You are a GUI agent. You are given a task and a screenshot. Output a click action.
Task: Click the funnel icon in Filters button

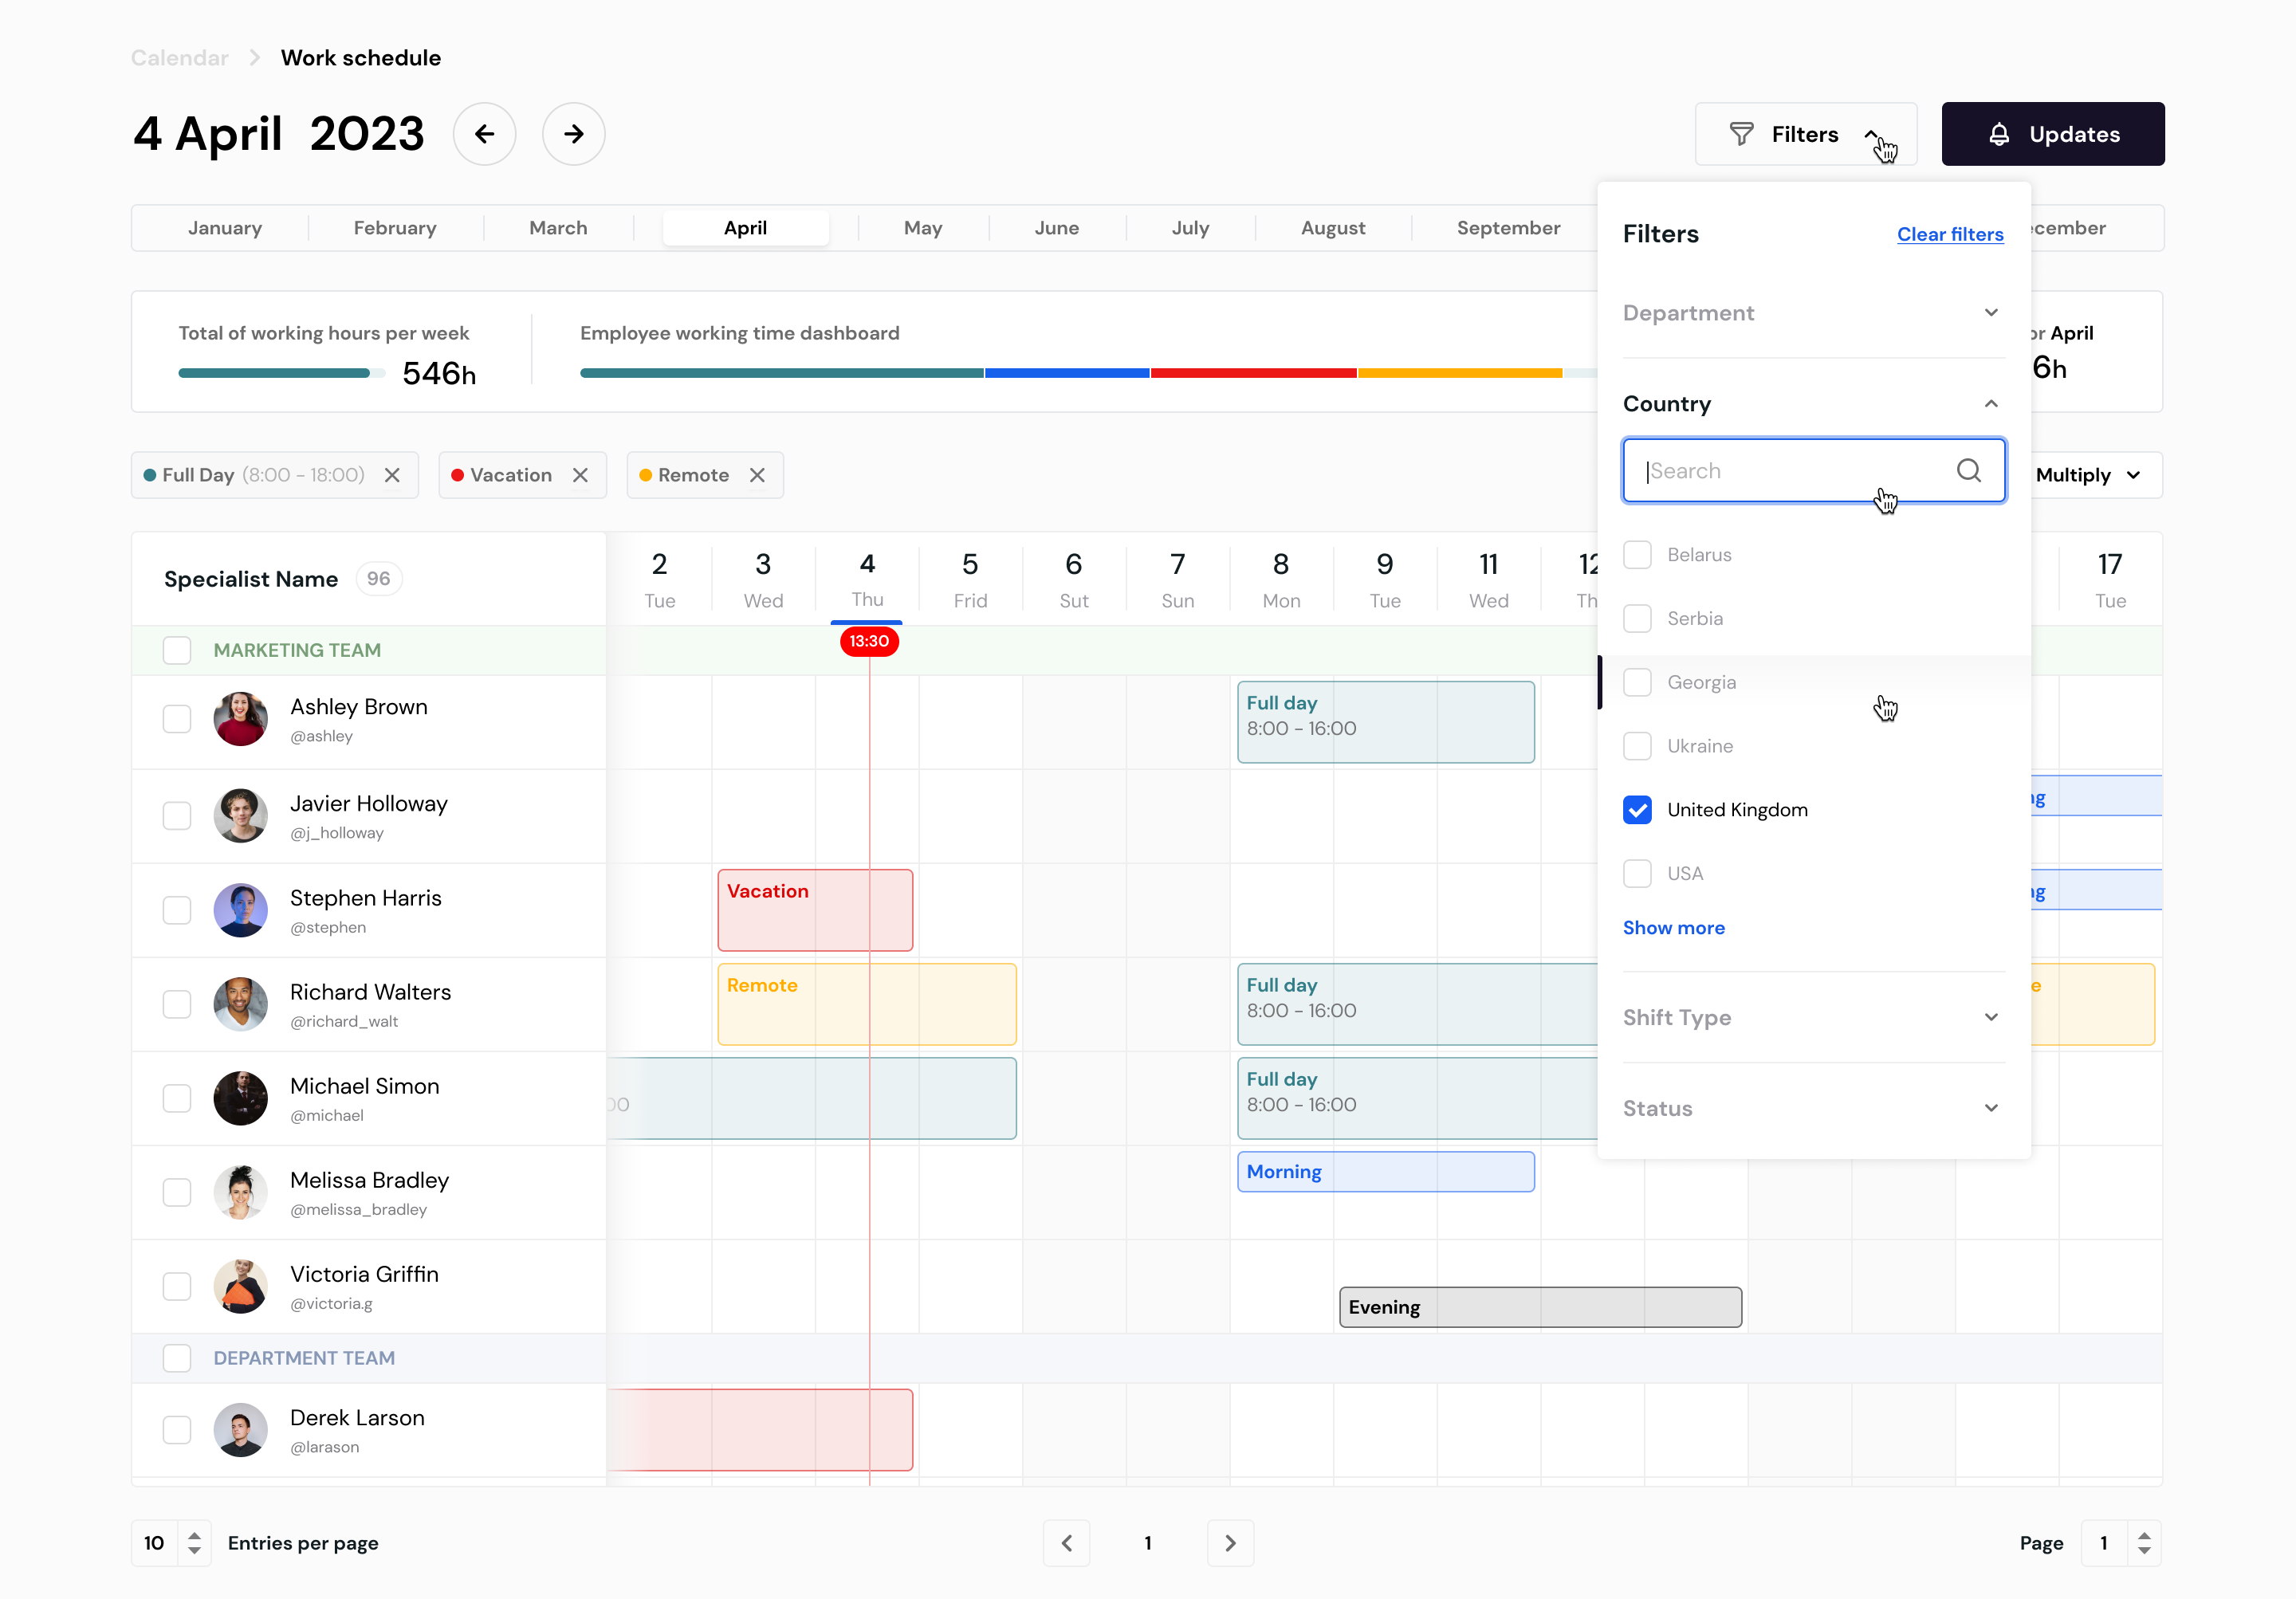(1741, 134)
